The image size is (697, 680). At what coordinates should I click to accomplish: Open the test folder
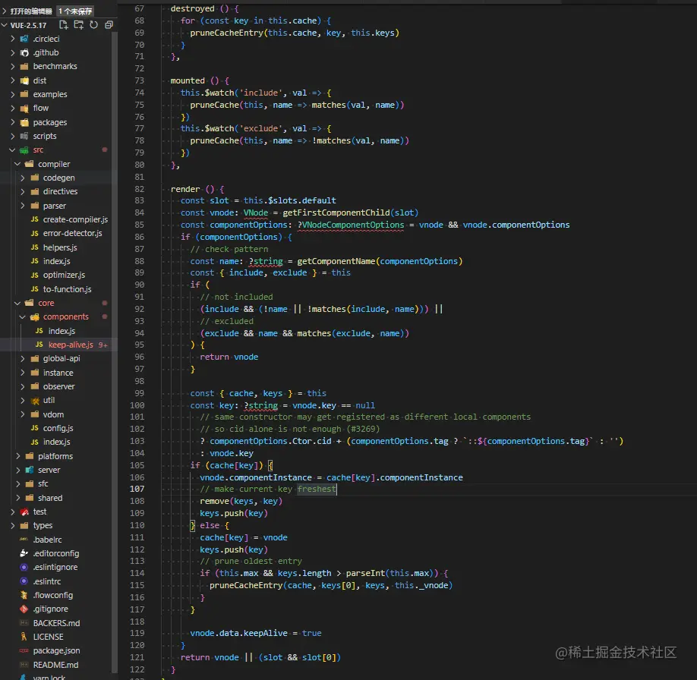[x=39, y=512]
